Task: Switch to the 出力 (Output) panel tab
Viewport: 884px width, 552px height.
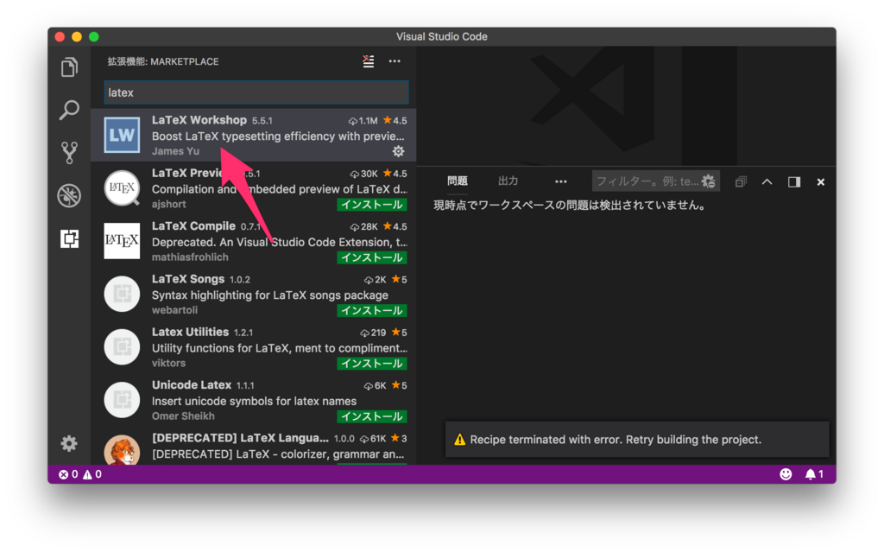Action: (508, 181)
